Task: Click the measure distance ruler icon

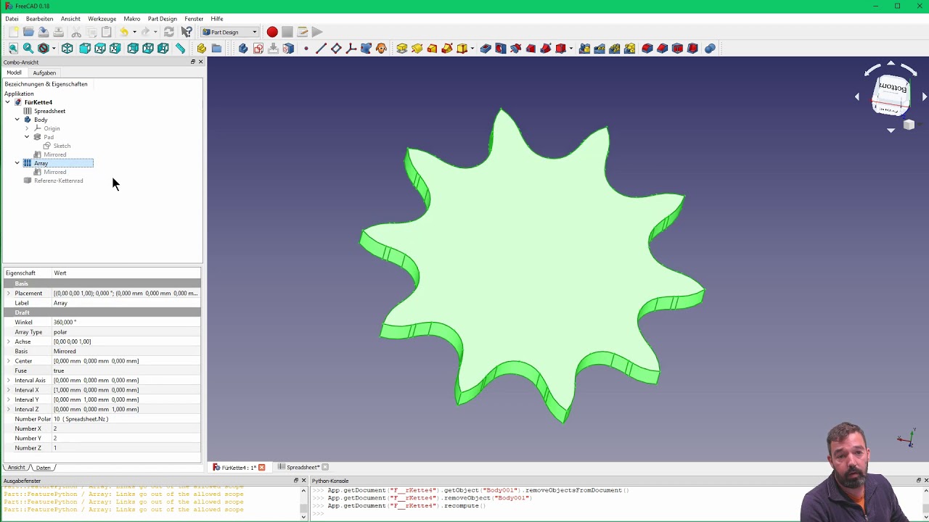Action: [181, 49]
